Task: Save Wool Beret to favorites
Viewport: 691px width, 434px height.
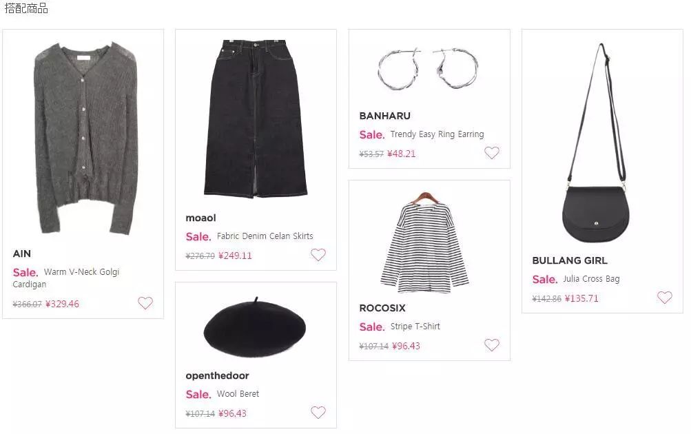Action: (318, 413)
